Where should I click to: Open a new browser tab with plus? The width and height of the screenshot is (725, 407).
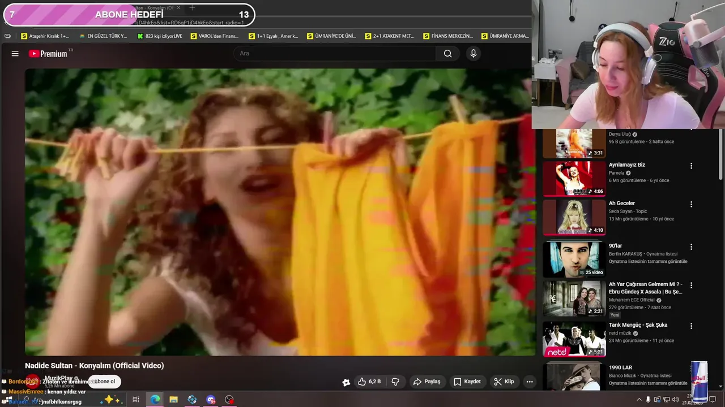click(x=192, y=8)
